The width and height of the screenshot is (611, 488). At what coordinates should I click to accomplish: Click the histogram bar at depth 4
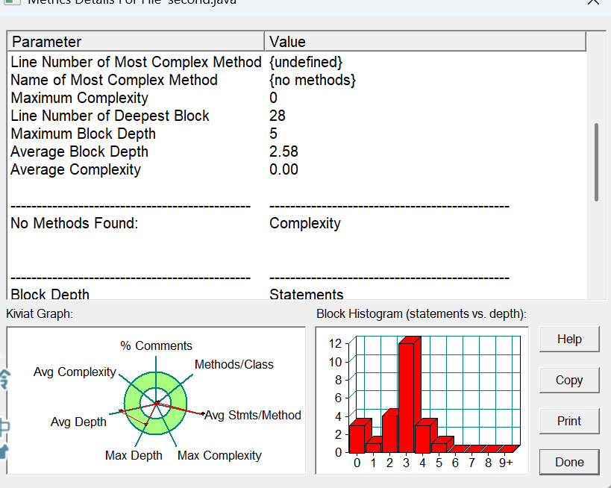[423, 439]
